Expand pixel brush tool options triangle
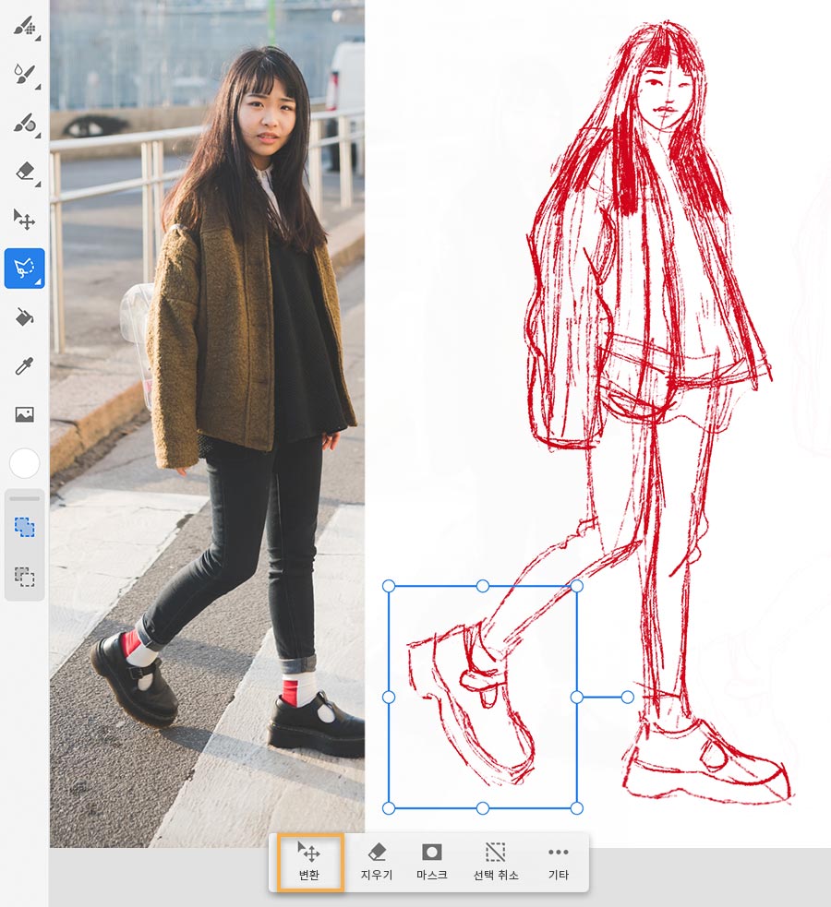Viewport: 831px width, 907px height. pos(38,39)
